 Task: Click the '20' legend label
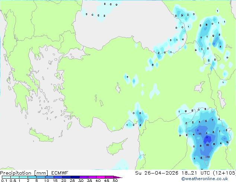click(x=64, y=181)
